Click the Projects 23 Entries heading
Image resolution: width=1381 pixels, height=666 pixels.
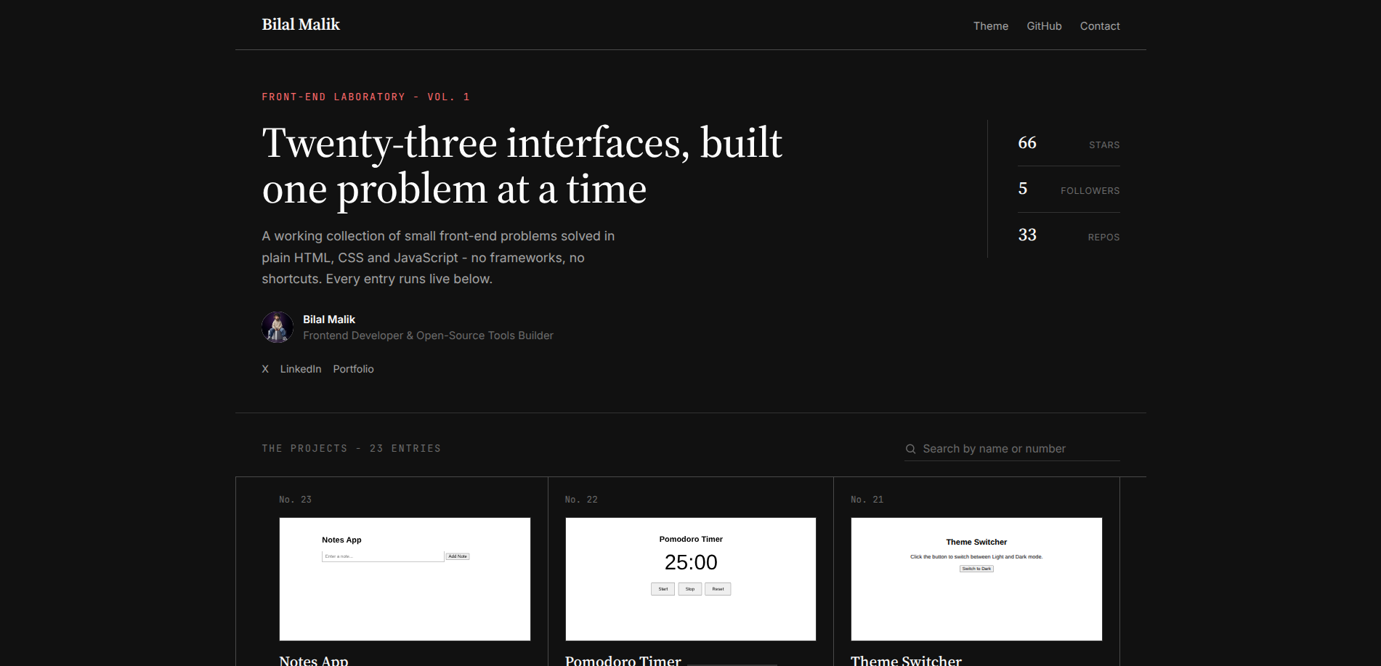[x=352, y=448]
